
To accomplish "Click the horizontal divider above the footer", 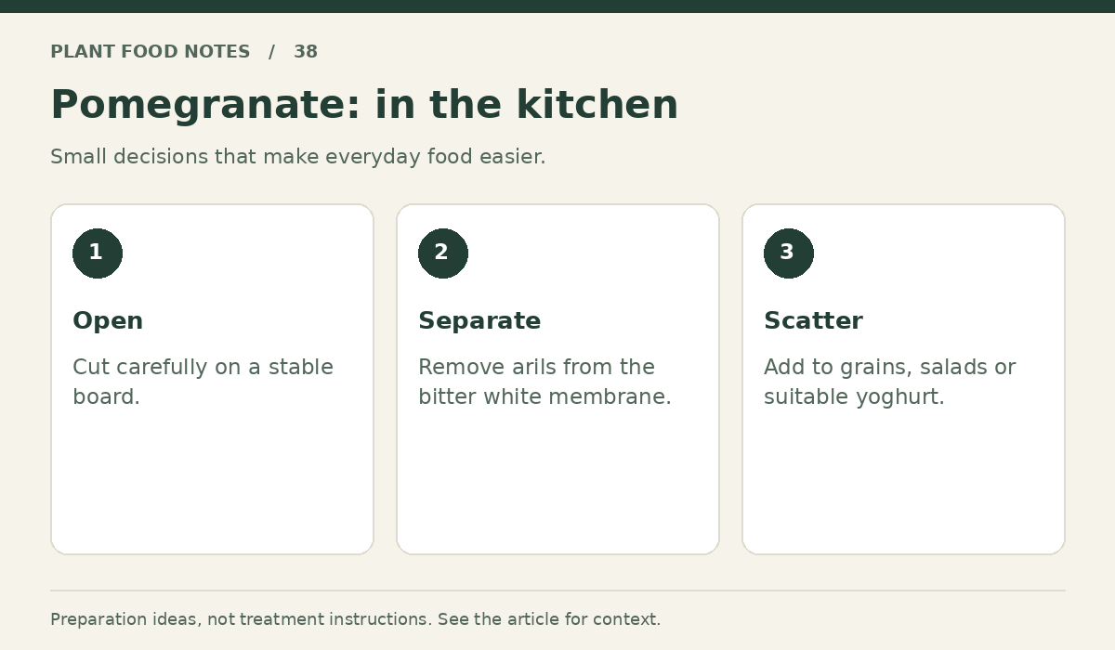I will [x=557, y=591].
